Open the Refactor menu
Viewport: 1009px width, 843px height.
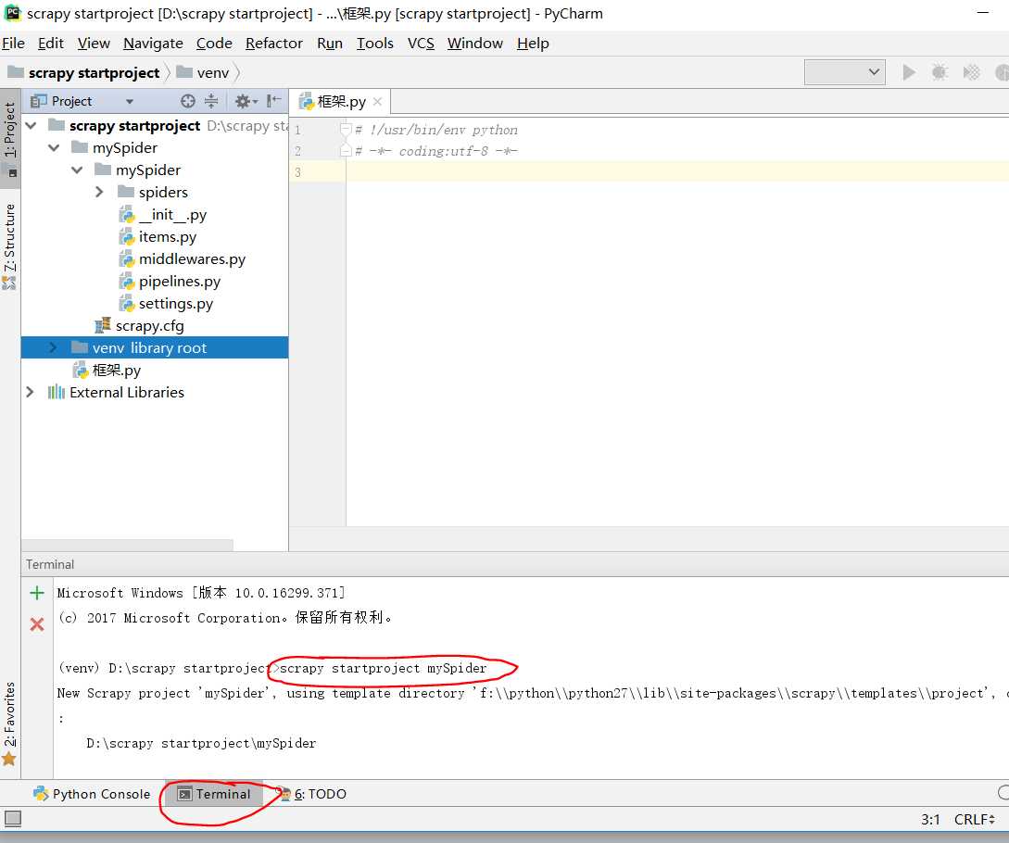click(x=274, y=44)
